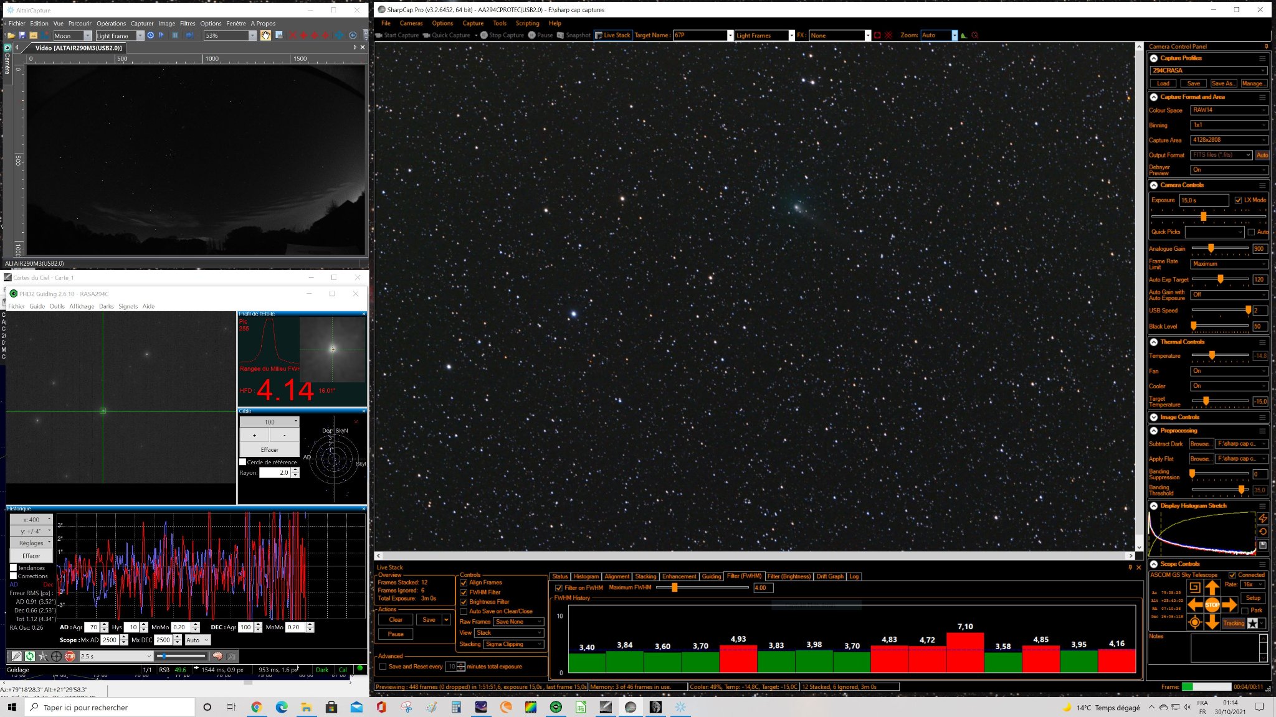Image resolution: width=1276 pixels, height=717 pixels.
Task: Click the red STOP sign icon in PHD2
Action: [x=70, y=656]
